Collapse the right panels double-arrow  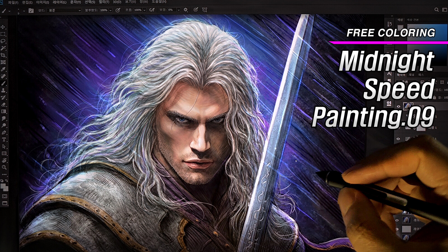pyautogui.click(x=392, y=16)
